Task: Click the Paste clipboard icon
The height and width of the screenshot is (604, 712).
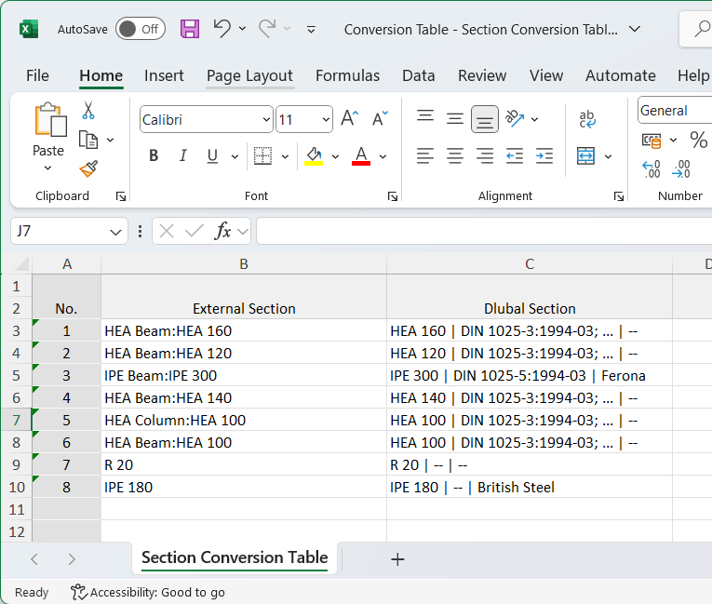Action: click(x=50, y=119)
